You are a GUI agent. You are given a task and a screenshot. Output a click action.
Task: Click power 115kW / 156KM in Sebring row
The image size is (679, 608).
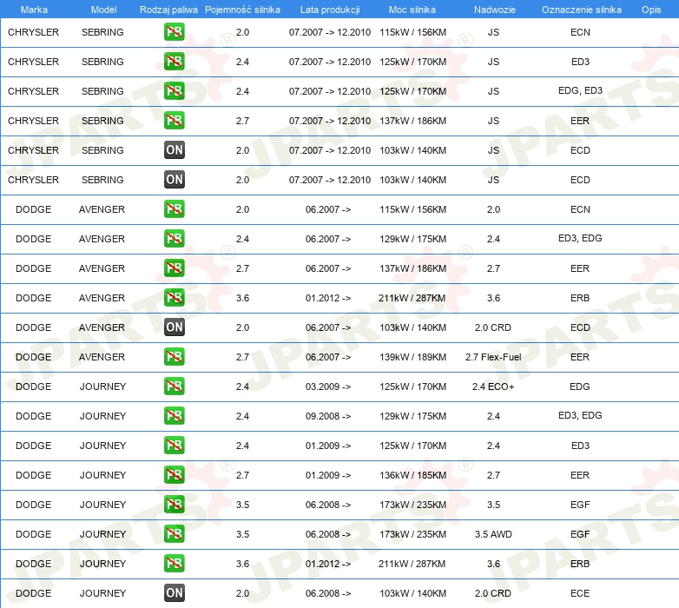412,32
